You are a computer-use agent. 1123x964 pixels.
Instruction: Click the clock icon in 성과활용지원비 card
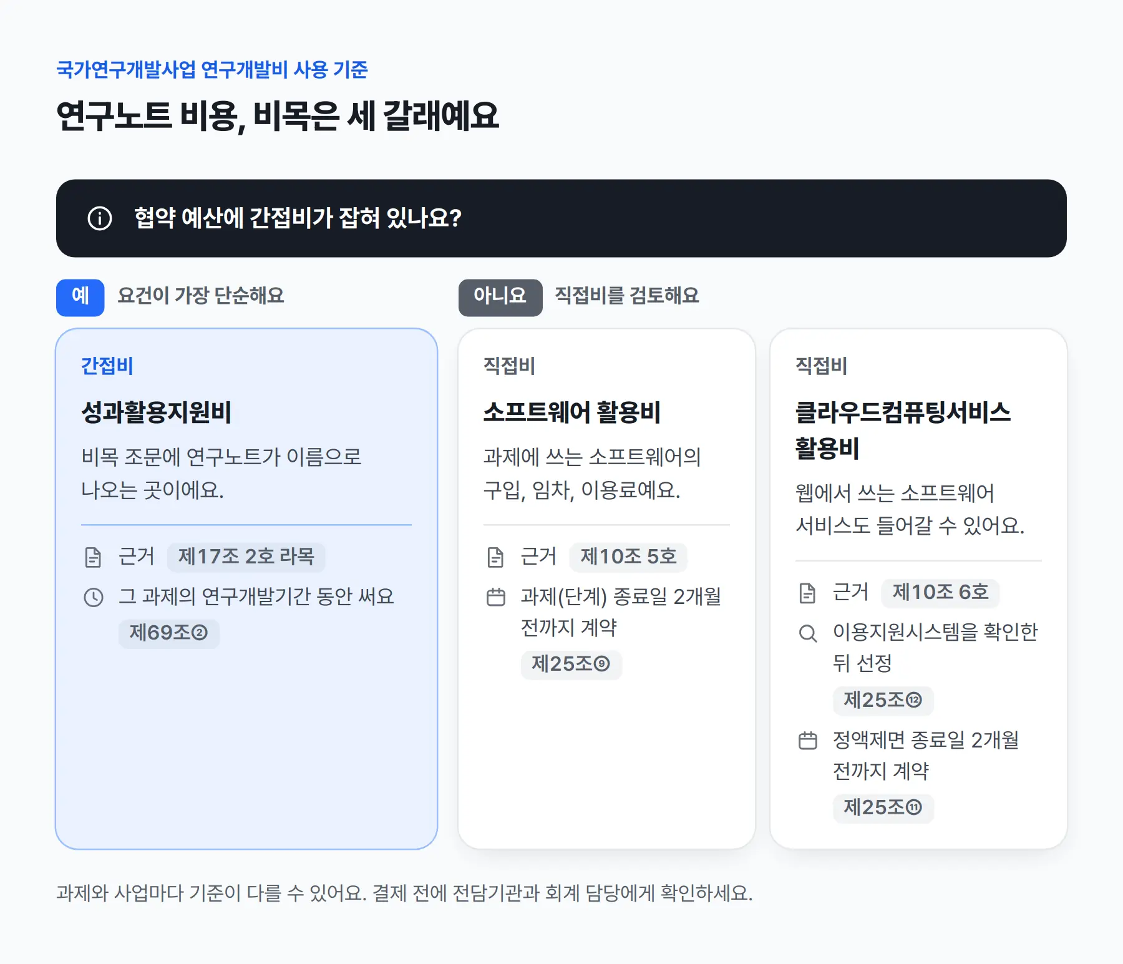[x=94, y=597]
